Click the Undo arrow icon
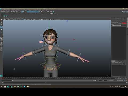The image size is (128, 96). click(15, 12)
